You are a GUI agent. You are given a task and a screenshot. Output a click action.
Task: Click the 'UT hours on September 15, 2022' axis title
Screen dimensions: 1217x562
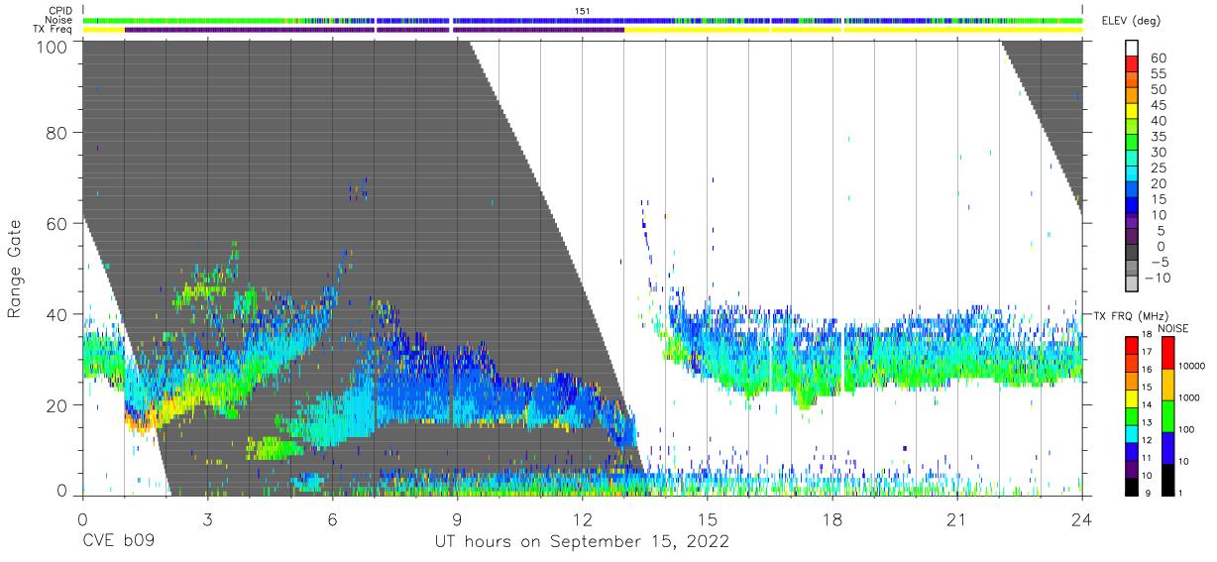[583, 541]
